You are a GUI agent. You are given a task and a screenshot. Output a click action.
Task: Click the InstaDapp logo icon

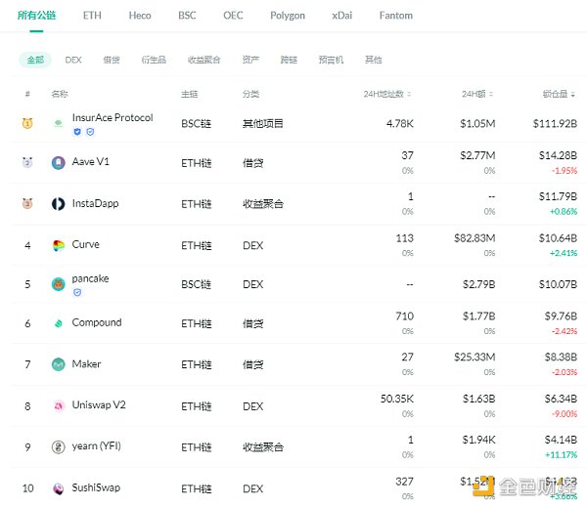58,204
